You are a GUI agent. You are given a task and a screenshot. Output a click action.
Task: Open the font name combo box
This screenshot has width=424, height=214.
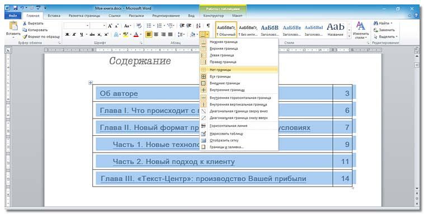point(77,26)
